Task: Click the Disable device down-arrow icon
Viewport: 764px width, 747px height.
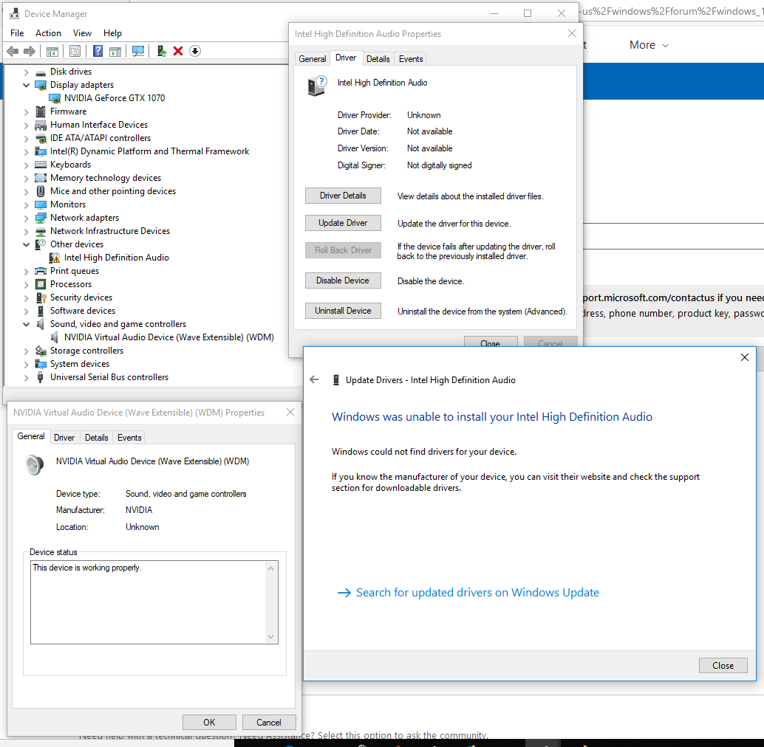Action: [x=195, y=51]
